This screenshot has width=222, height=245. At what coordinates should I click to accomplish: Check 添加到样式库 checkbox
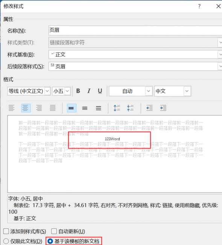(6, 231)
